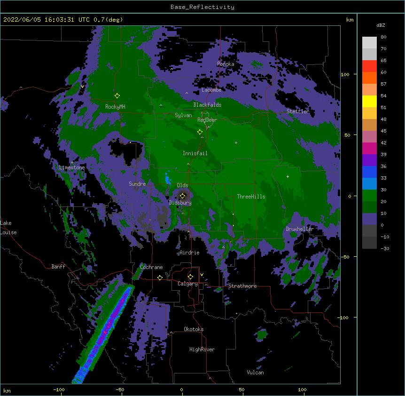Select the Airdrie city label
The image size is (405, 396).
[189, 253]
